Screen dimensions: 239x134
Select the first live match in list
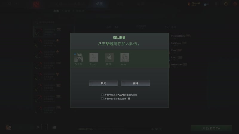point(53,32)
